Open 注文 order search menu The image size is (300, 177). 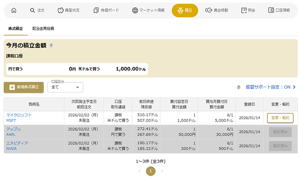click(x=37, y=10)
